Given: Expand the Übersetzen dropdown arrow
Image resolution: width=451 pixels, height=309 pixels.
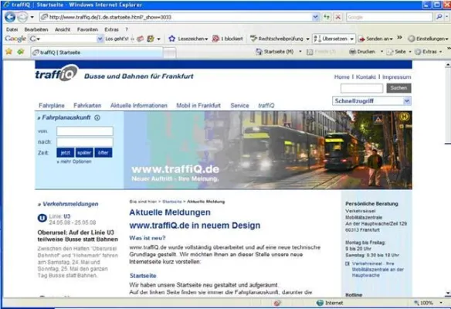Looking at the screenshot, I should (352, 39).
